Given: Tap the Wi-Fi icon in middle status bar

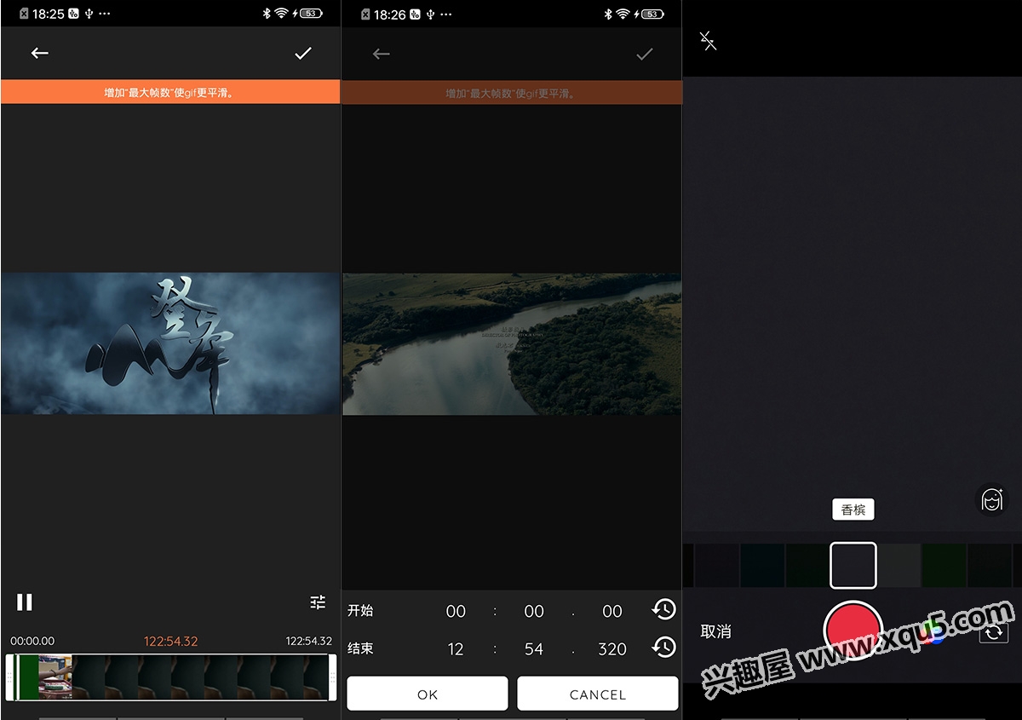Looking at the screenshot, I should (x=623, y=14).
